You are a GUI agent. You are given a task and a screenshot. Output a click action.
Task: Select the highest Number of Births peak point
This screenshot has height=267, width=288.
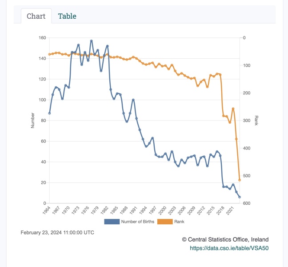(x=91, y=41)
